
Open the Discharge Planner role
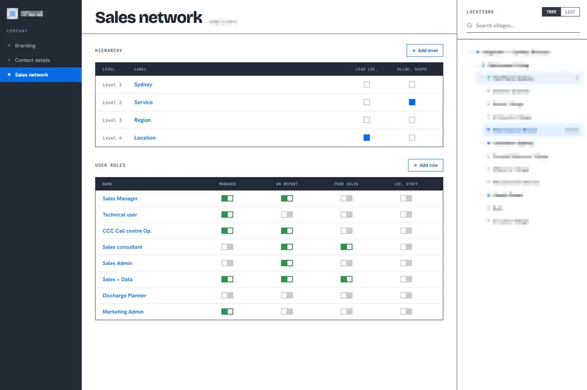[x=124, y=296]
